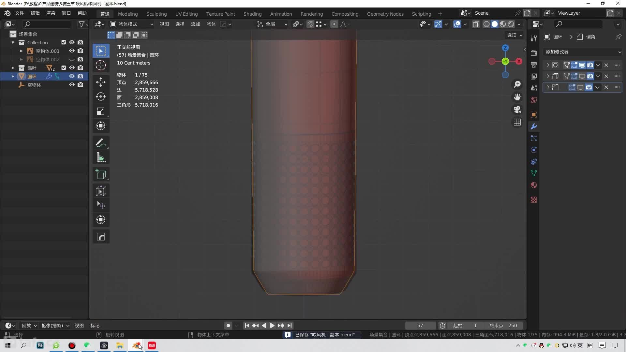This screenshot has width=626, height=352.
Task: Expand the 扇叶 collection arrow
Action: pos(13,68)
